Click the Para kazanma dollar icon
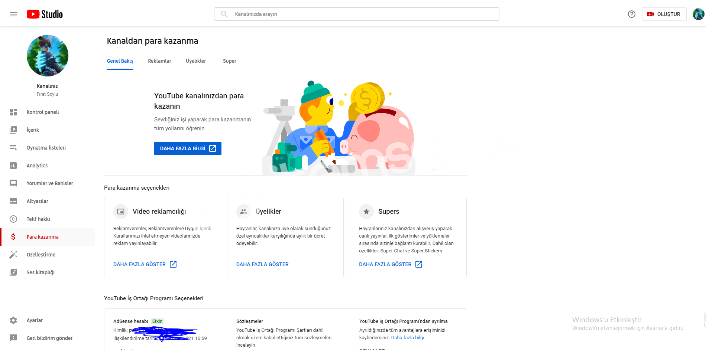706x350 pixels. point(13,237)
